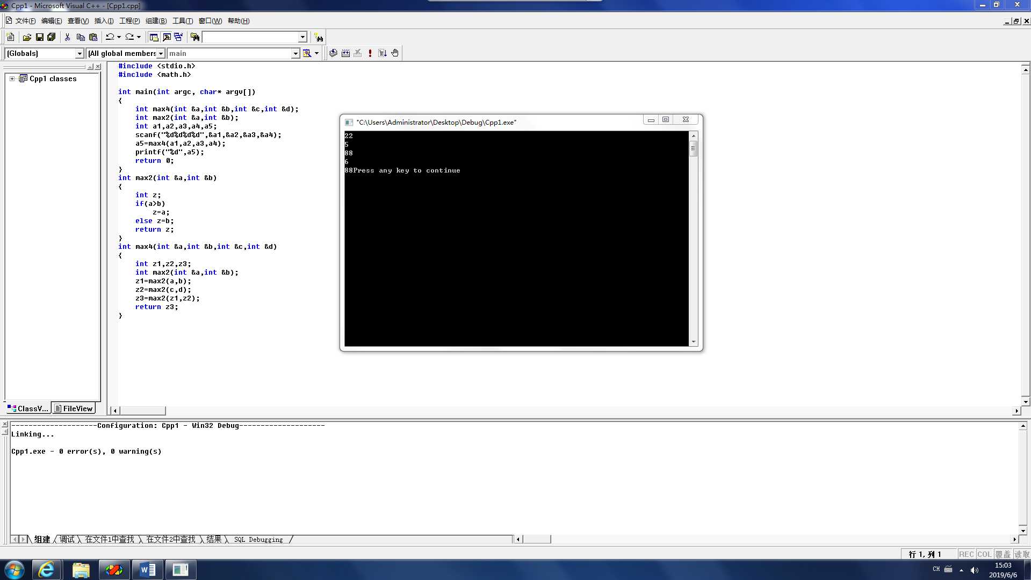Open the main function members dropdown
1031x580 pixels.
[295, 53]
